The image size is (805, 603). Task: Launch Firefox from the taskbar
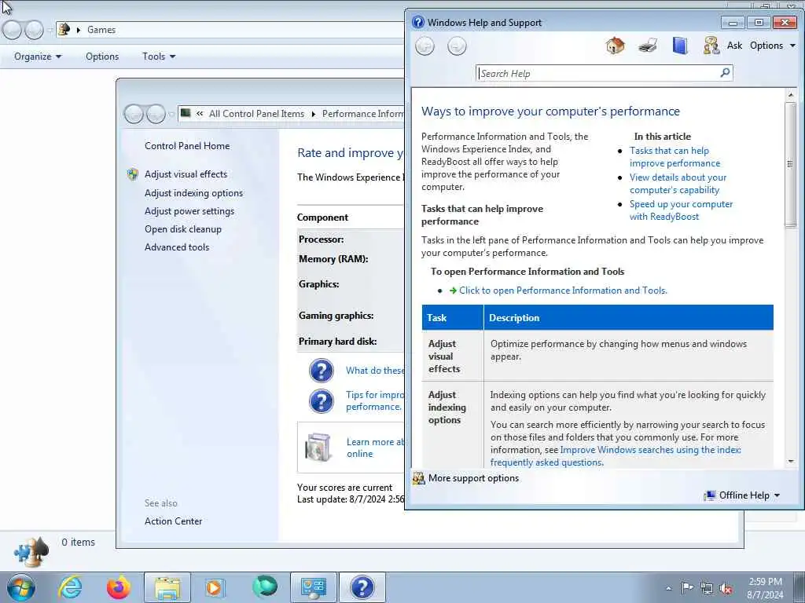click(119, 587)
